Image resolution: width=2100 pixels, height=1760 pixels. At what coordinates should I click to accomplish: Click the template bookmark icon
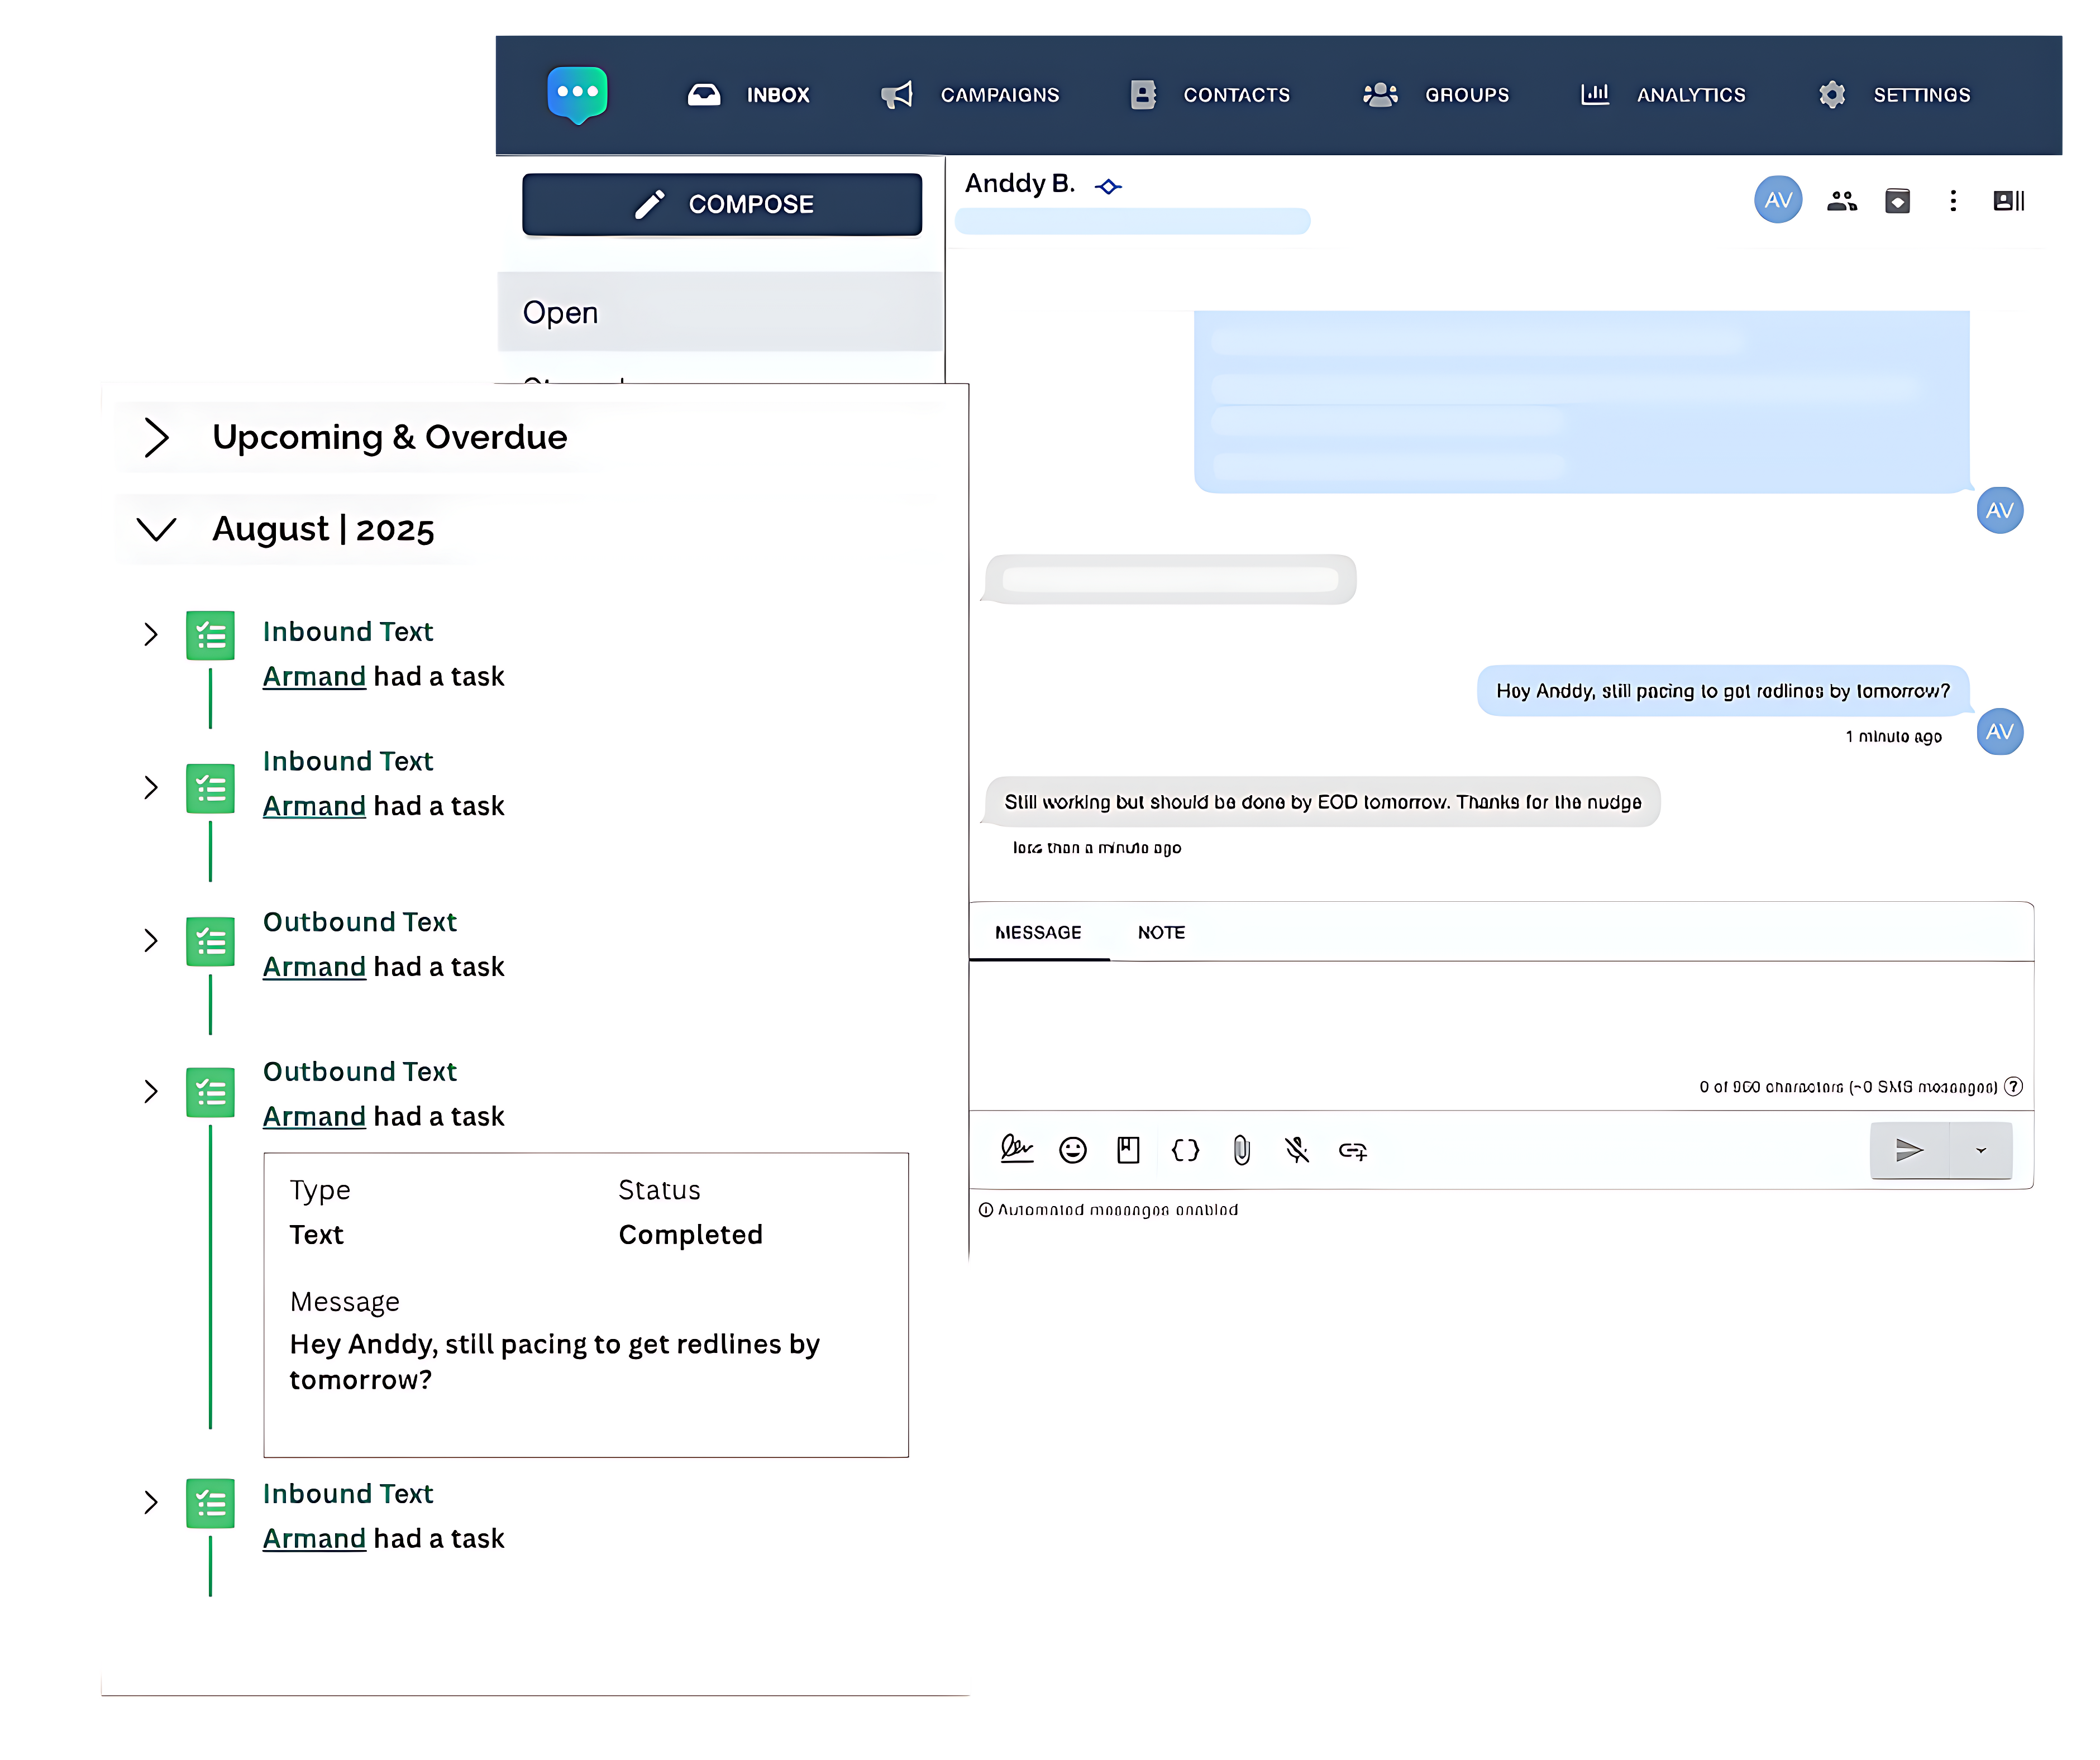[x=1128, y=1150]
